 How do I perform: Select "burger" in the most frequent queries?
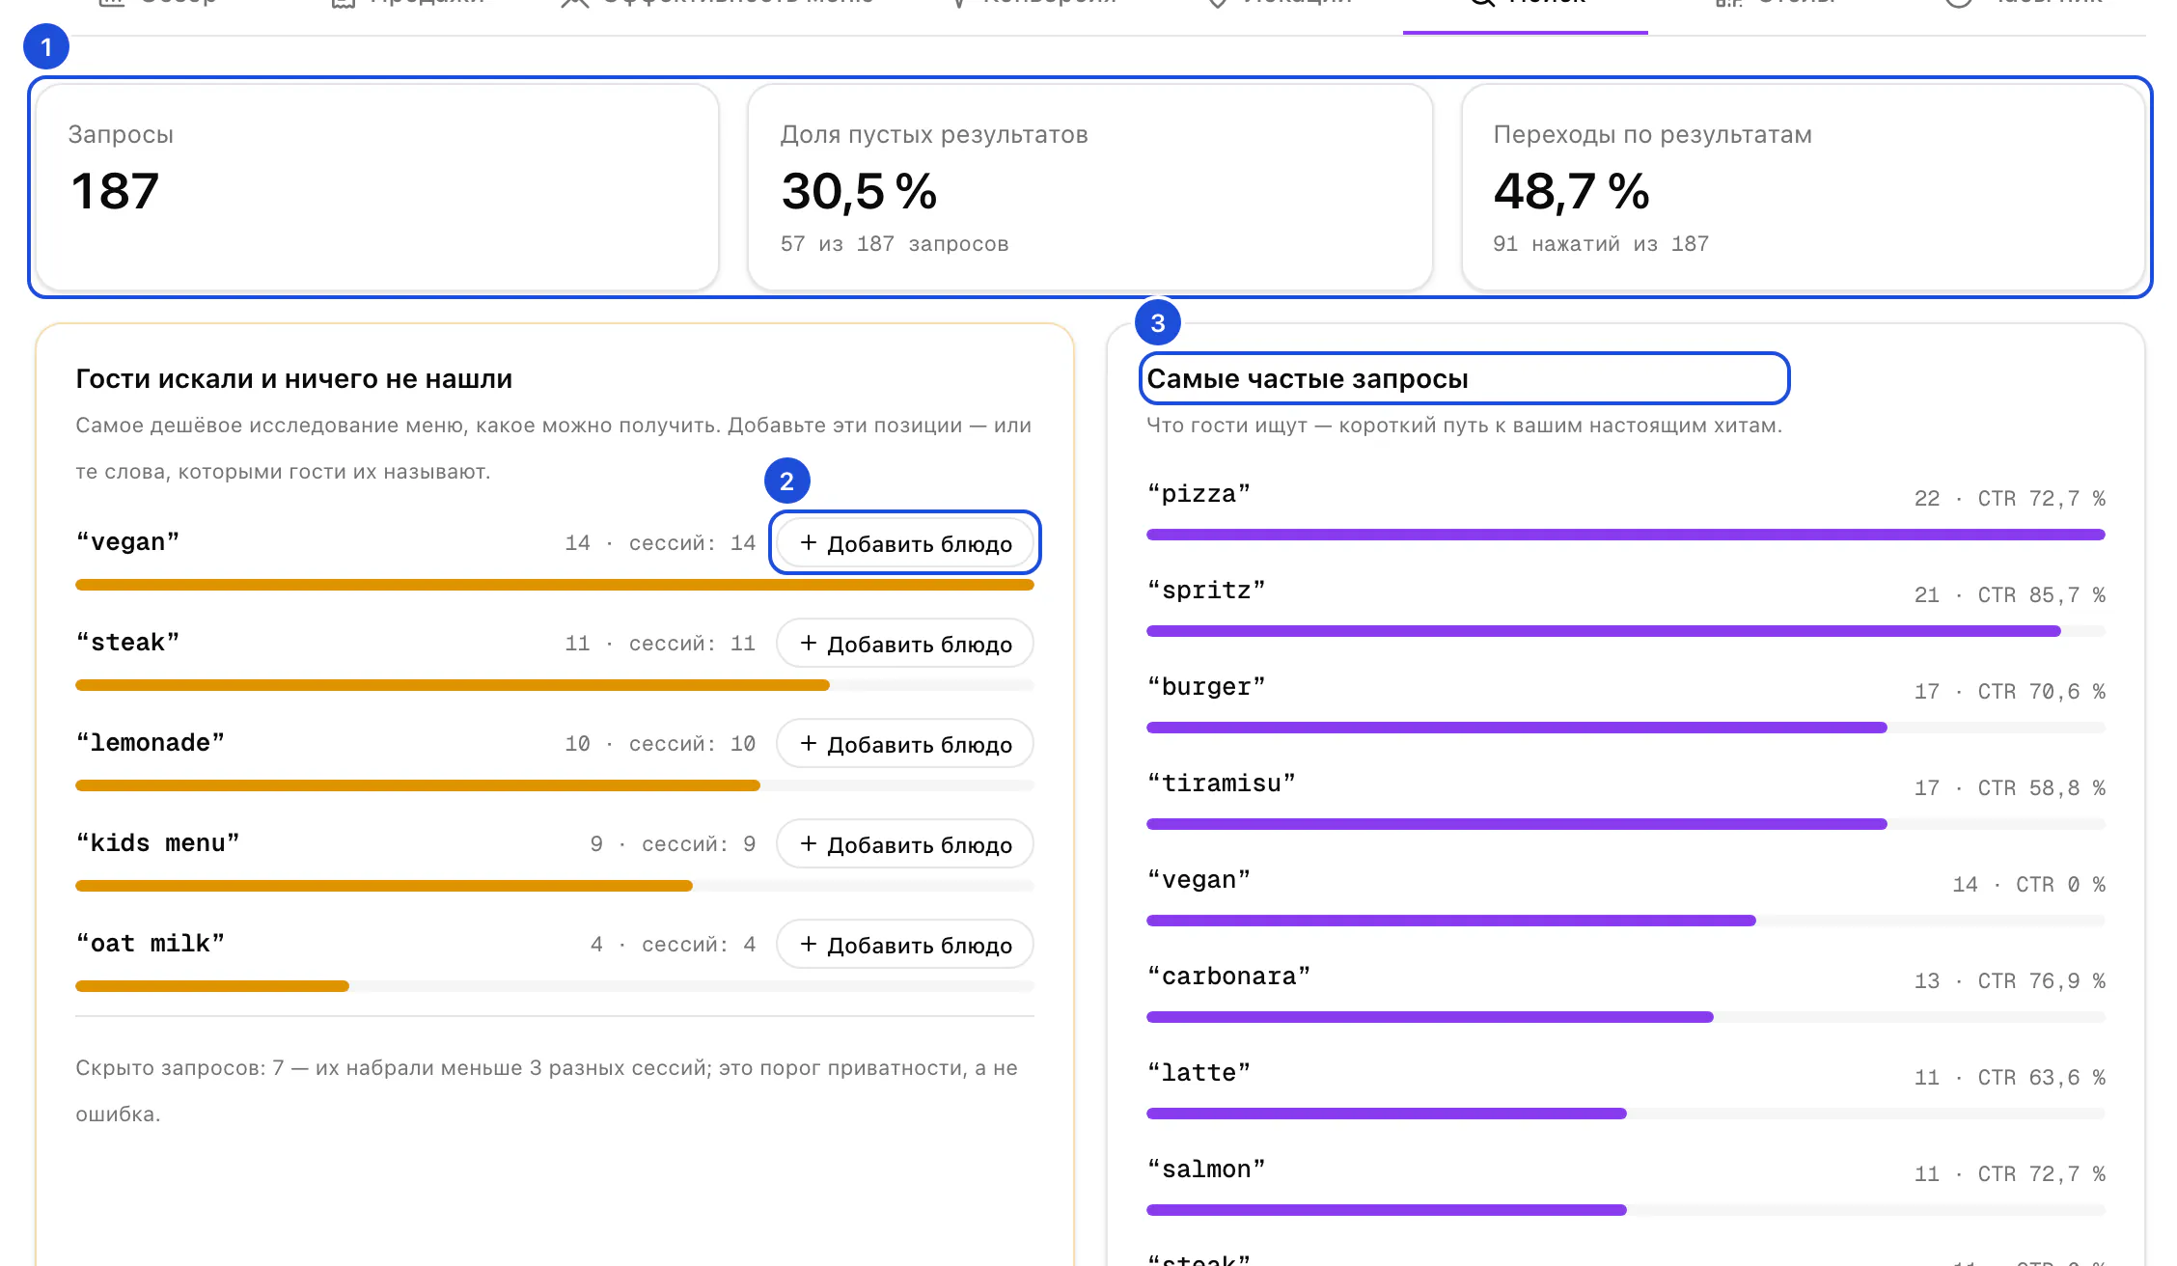pyautogui.click(x=1205, y=687)
